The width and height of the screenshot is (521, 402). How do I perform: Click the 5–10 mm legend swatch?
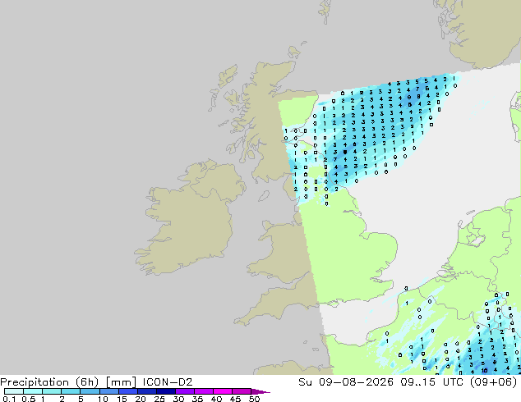pos(90,391)
